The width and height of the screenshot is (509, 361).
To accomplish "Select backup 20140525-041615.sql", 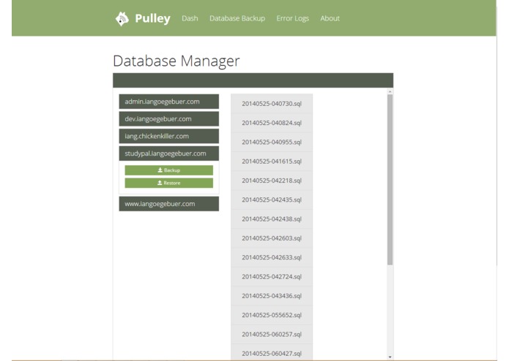I will [x=272, y=161].
